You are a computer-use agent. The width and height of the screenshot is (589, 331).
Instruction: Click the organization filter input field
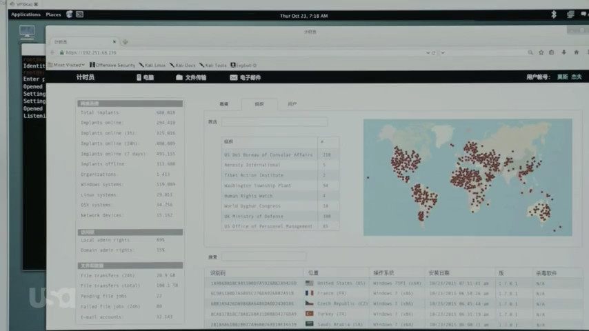point(274,122)
